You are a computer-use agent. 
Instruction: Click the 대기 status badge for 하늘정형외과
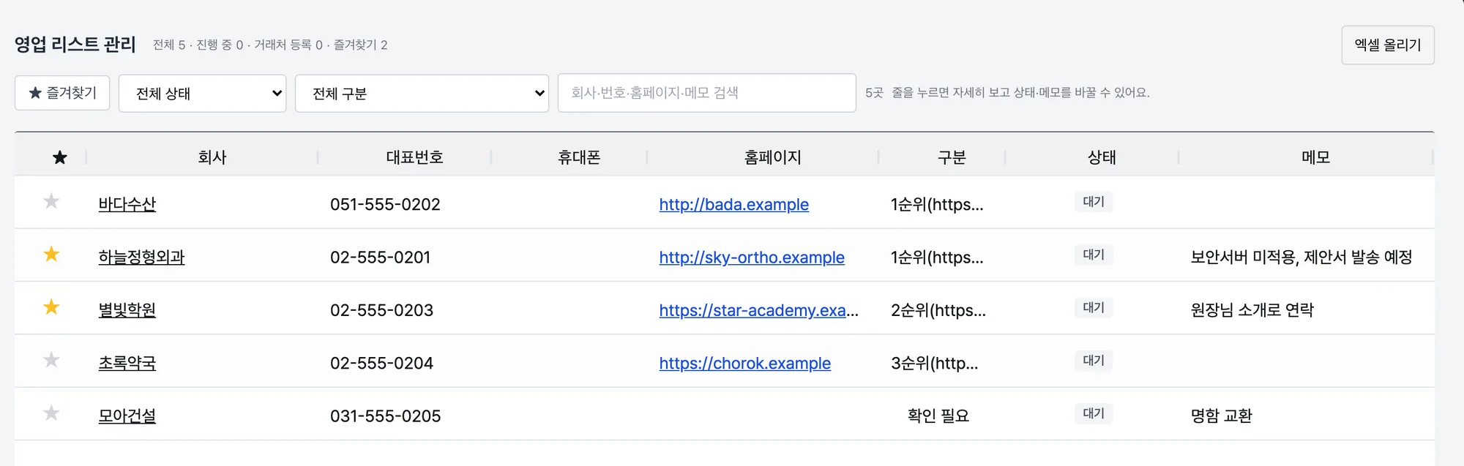[1094, 255]
